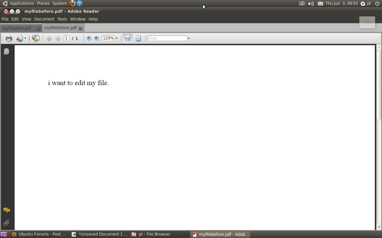Open the Pages panel in sidebar
Image resolution: width=382 pixels, height=238 pixels.
tap(6, 51)
